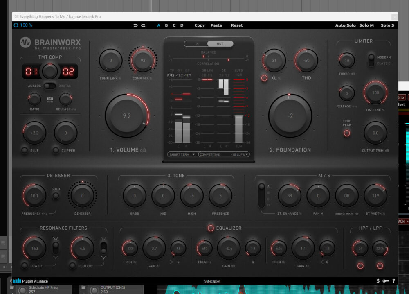Click the Brainworx logo icon
Viewport: 409px width, 294px height.
point(25,42)
